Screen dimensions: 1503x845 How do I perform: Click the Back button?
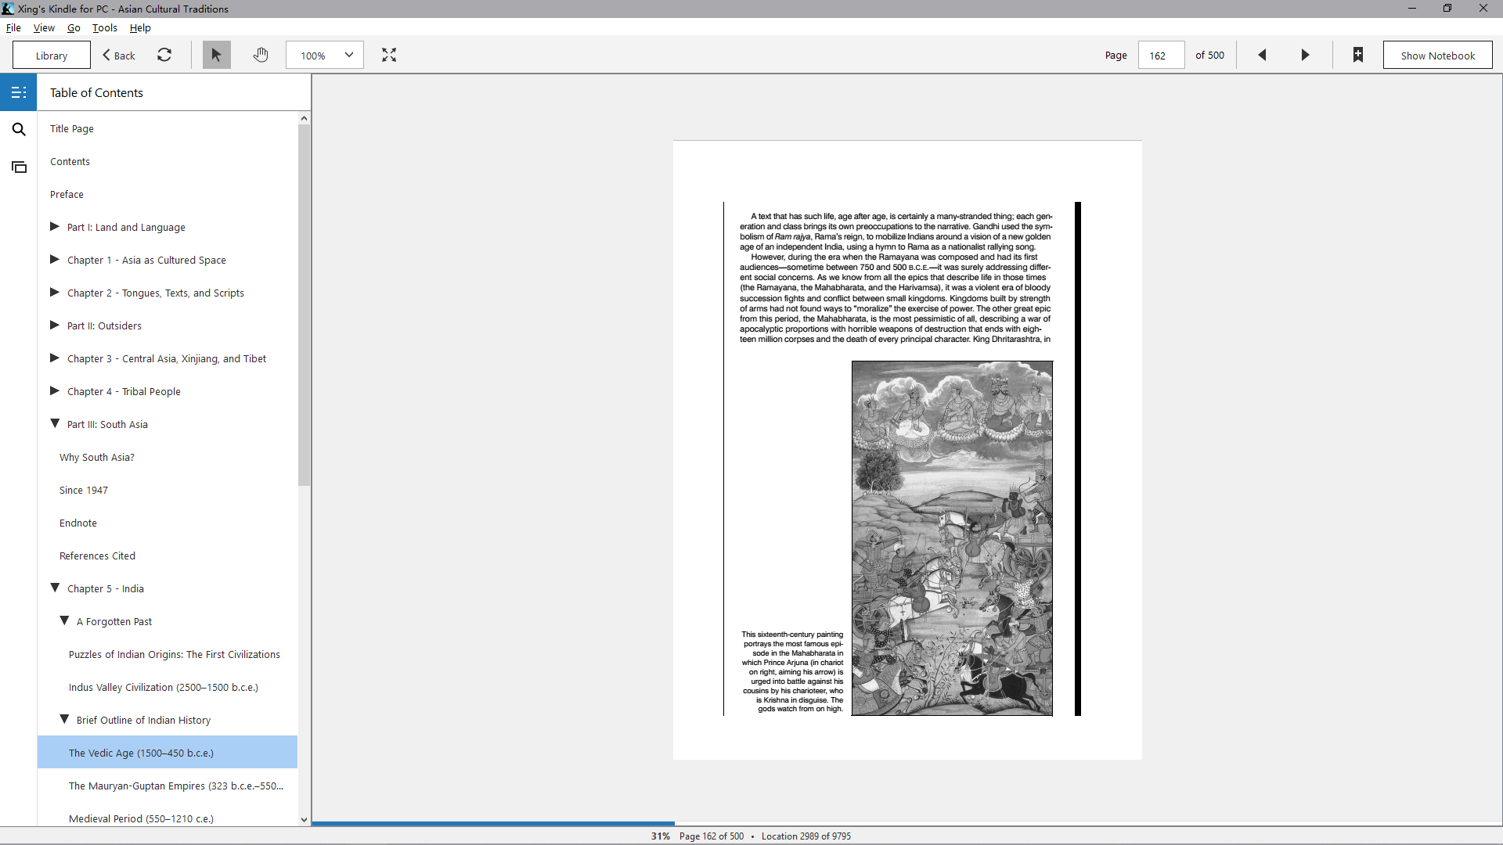click(x=119, y=55)
